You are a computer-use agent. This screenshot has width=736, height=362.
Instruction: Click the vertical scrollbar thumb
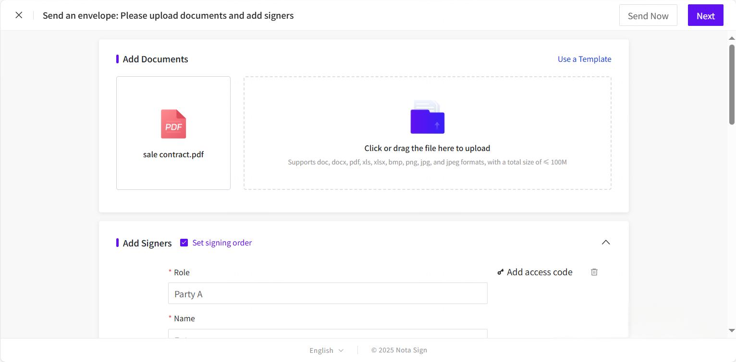(x=732, y=84)
